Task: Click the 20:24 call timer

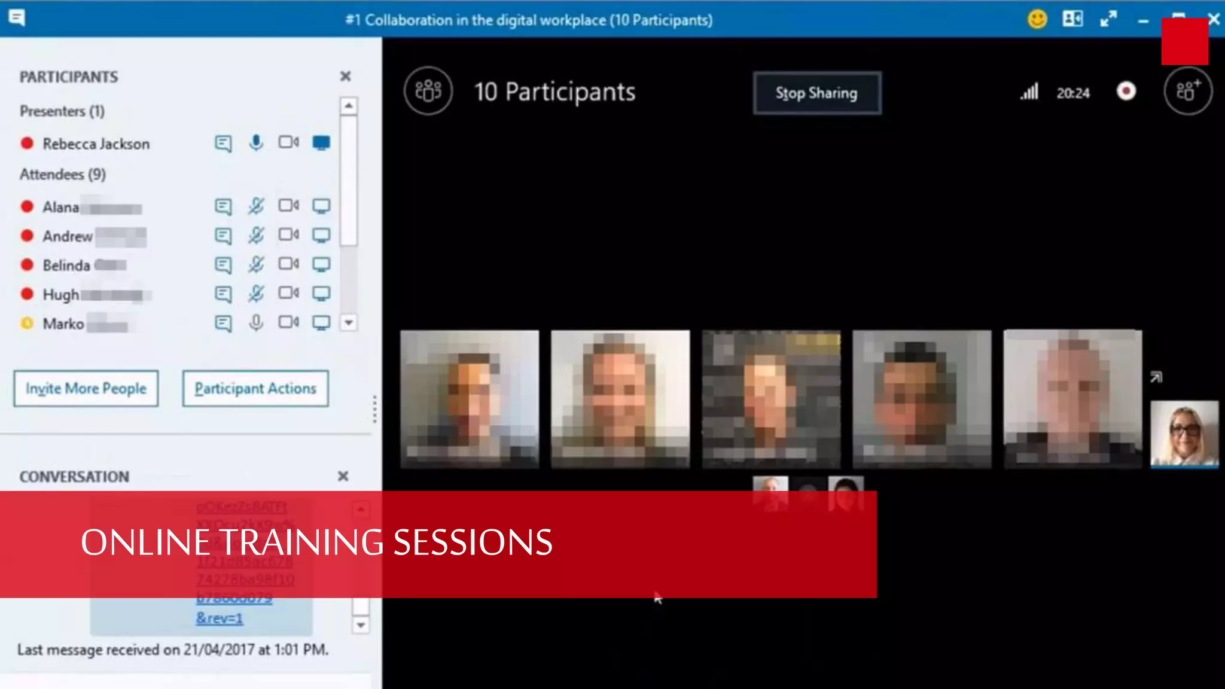Action: click(1073, 93)
